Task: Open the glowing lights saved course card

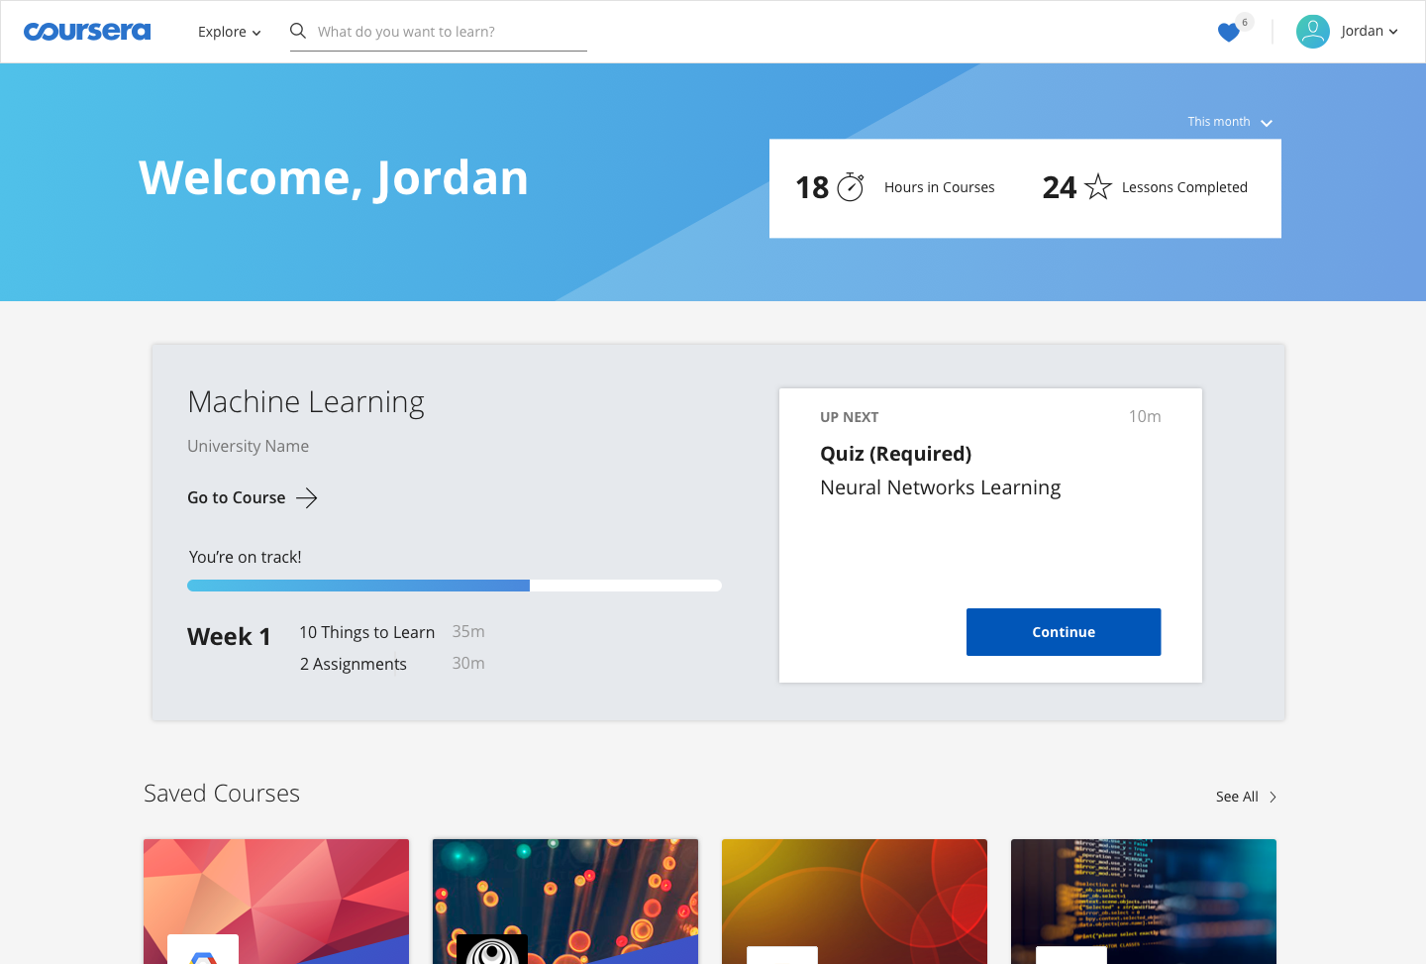Action: (x=565, y=902)
